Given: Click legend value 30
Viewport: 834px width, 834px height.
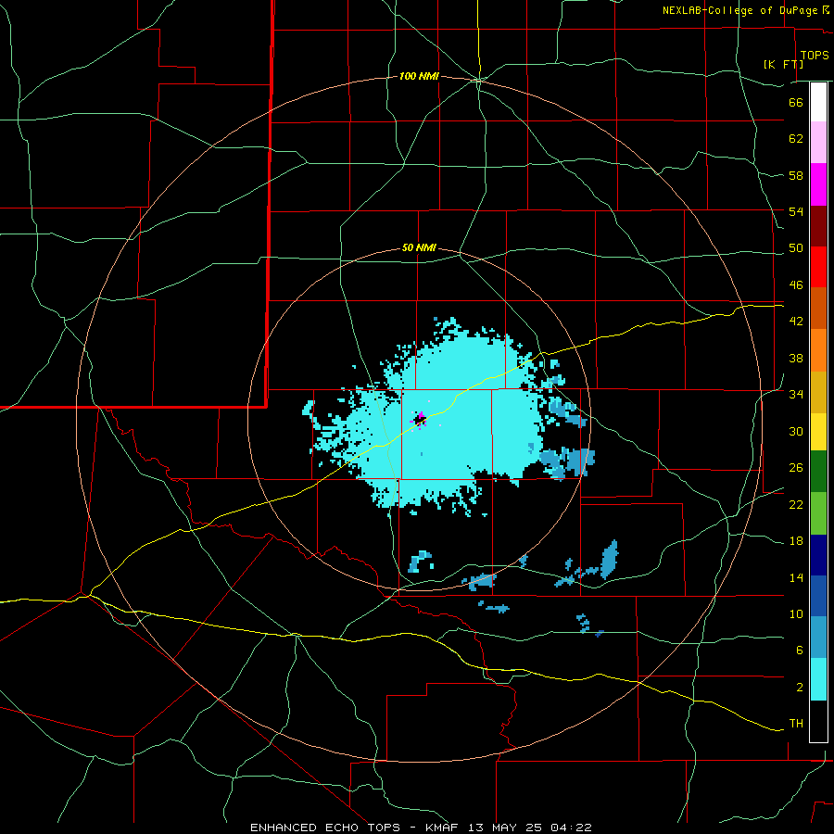Looking at the screenshot, I should point(796,431).
